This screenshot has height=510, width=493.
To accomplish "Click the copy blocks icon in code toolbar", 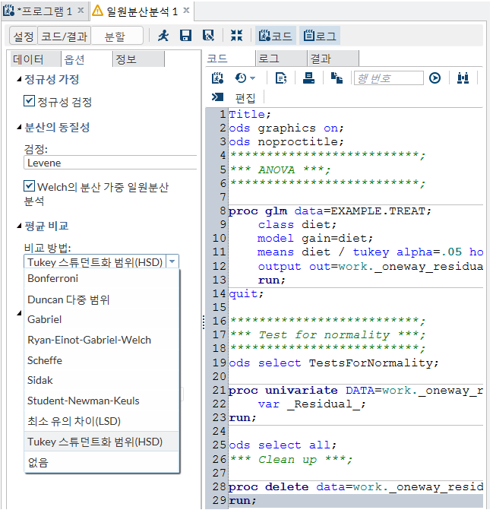I will (x=337, y=78).
